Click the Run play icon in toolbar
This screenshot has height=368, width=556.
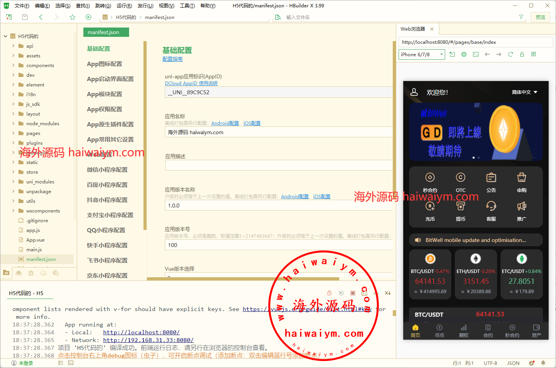88,17
